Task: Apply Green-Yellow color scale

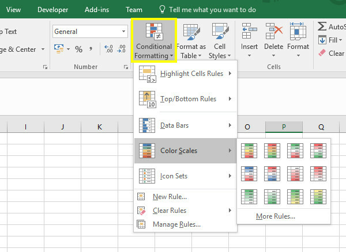Action: 295,197
